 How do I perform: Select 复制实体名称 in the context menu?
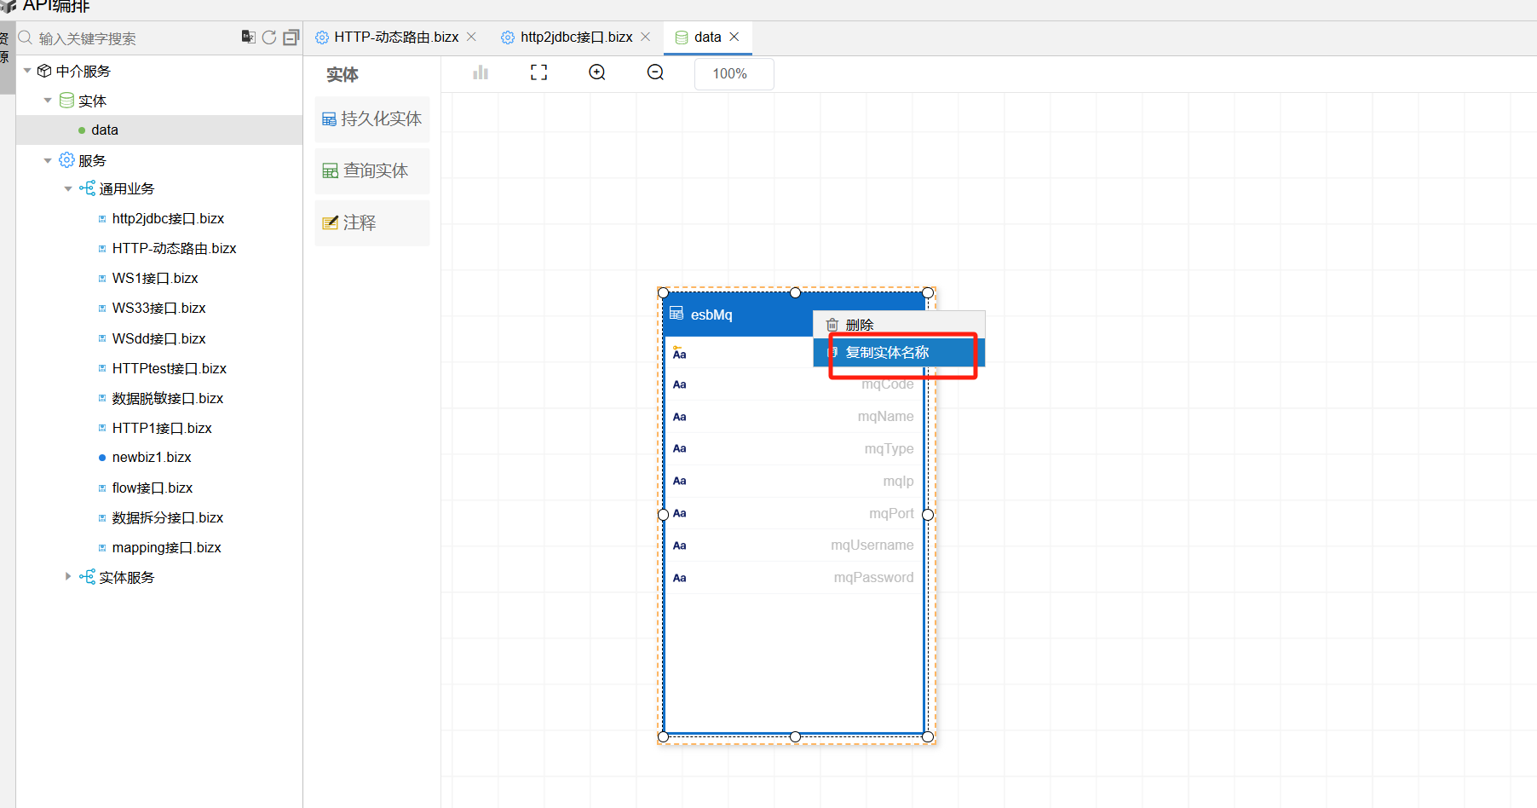pos(887,352)
